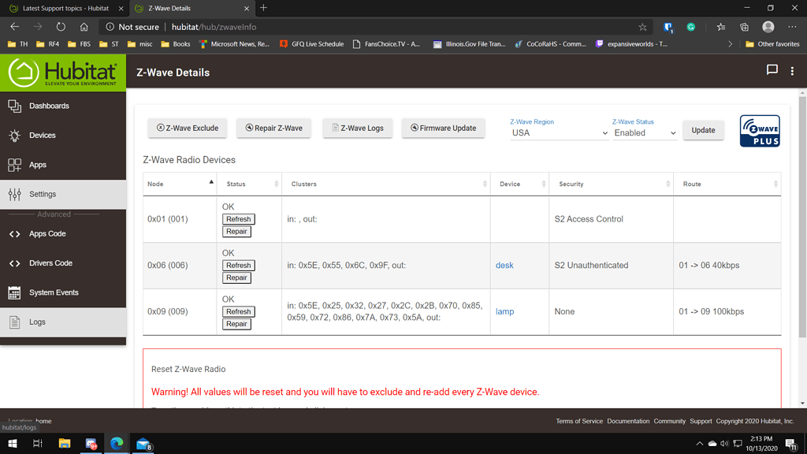This screenshot has width=807, height=454.
Task: Select the Z-Wave Details tab
Action: coord(191,8)
